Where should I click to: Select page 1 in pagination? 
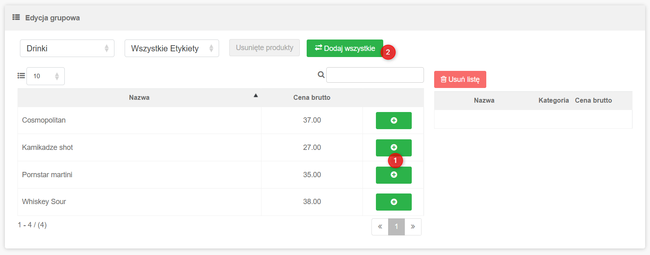coord(396,227)
